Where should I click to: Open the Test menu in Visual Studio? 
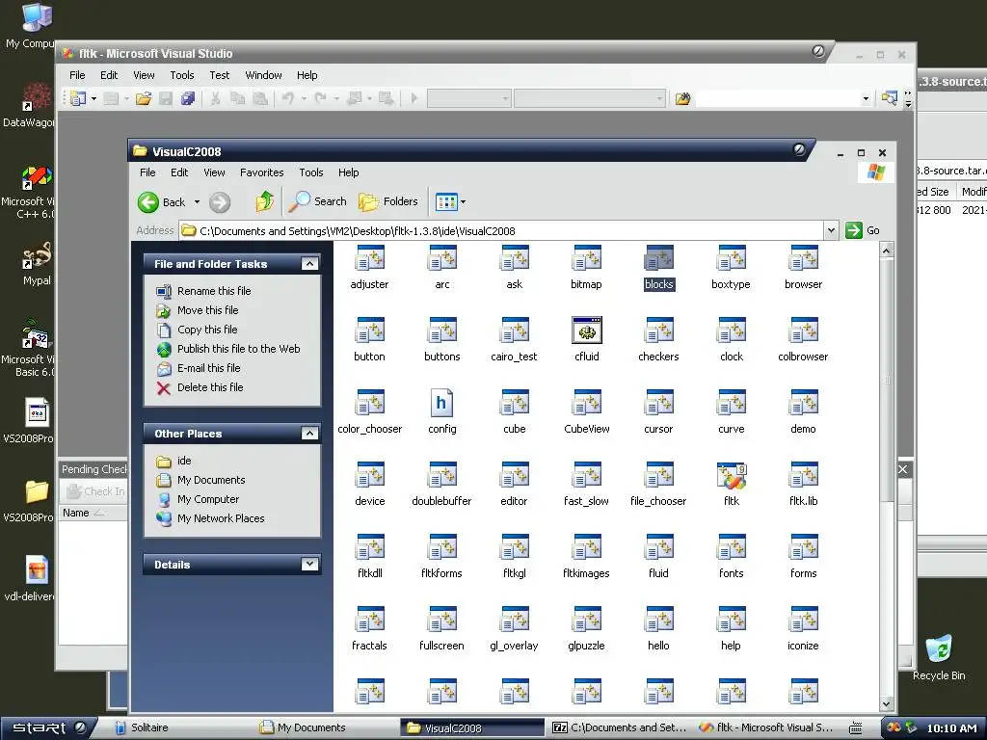219,75
